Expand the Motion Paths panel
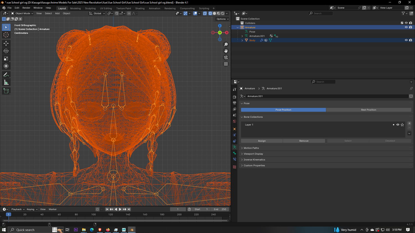 [251, 148]
